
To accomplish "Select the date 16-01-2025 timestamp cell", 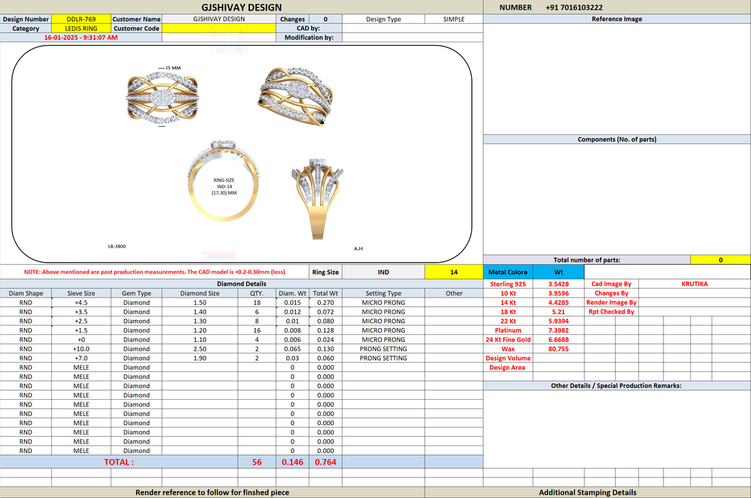I will 81,38.
